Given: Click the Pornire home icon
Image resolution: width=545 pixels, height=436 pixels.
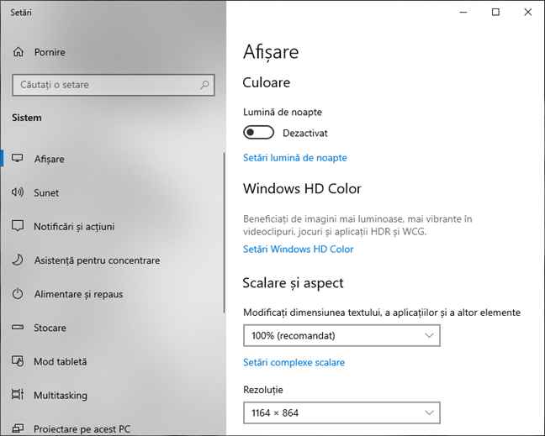Looking at the screenshot, I should point(19,52).
